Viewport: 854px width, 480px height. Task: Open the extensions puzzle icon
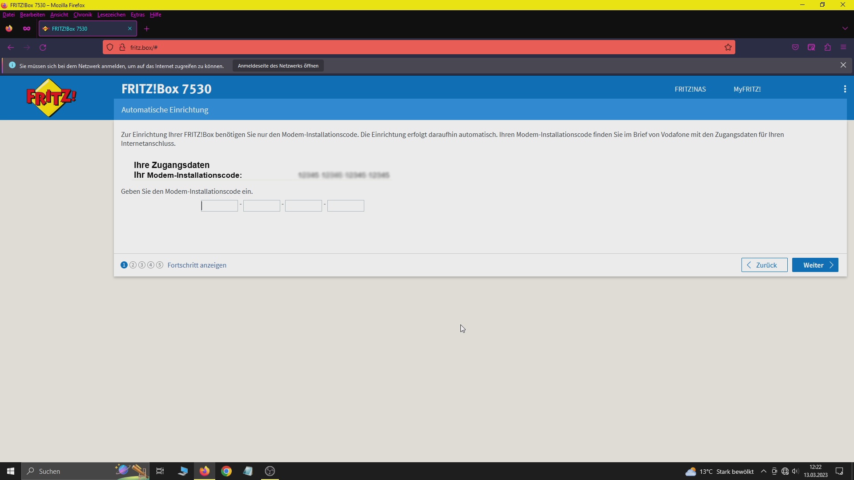click(x=827, y=48)
